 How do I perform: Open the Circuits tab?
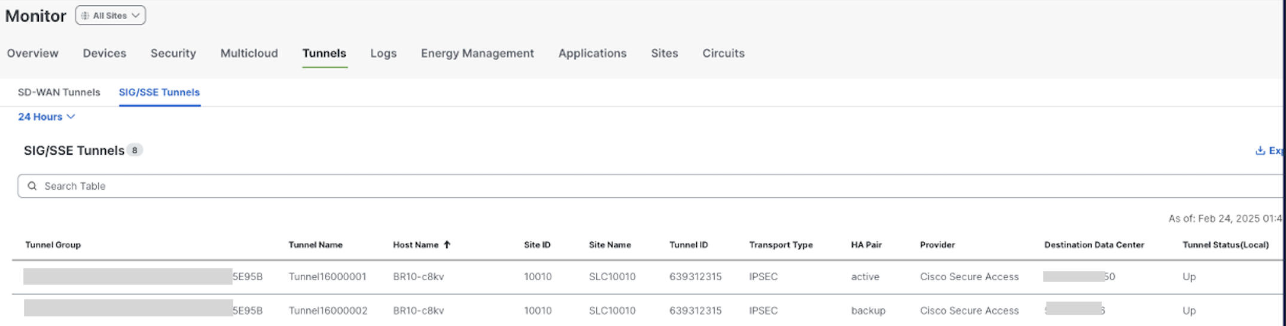click(x=723, y=53)
